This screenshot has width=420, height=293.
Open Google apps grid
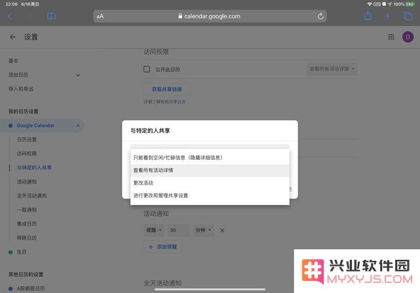pyautogui.click(x=391, y=37)
